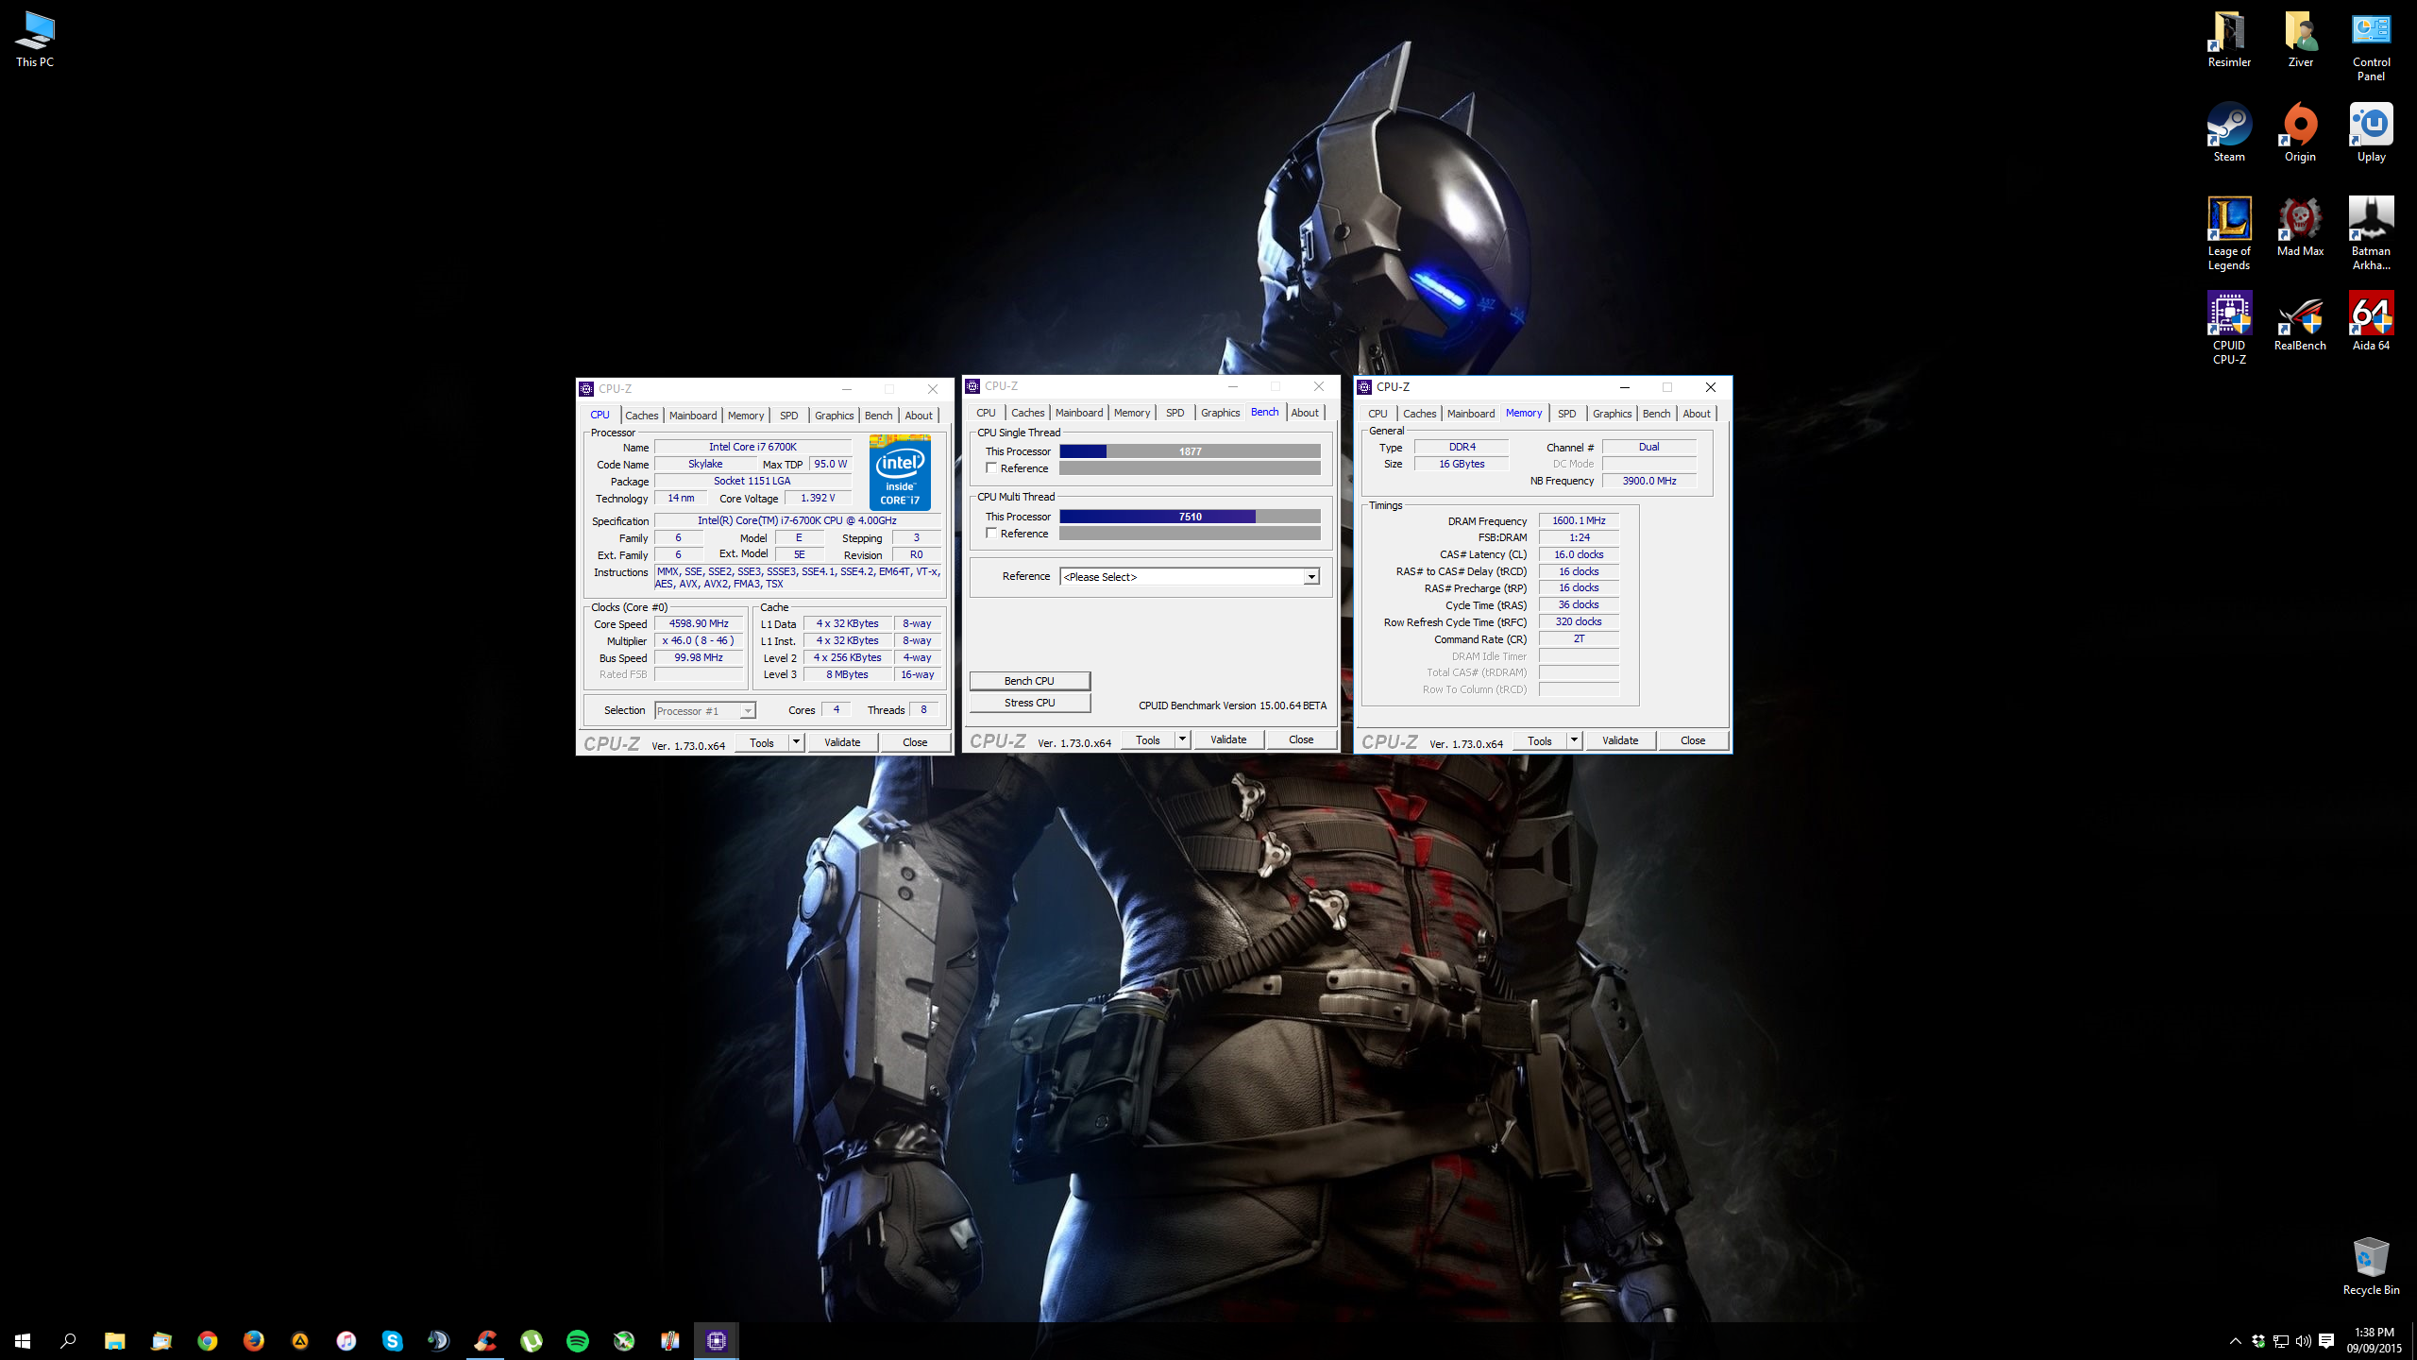Click the Tools button in the Bench window
The width and height of the screenshot is (2417, 1360).
(1148, 739)
